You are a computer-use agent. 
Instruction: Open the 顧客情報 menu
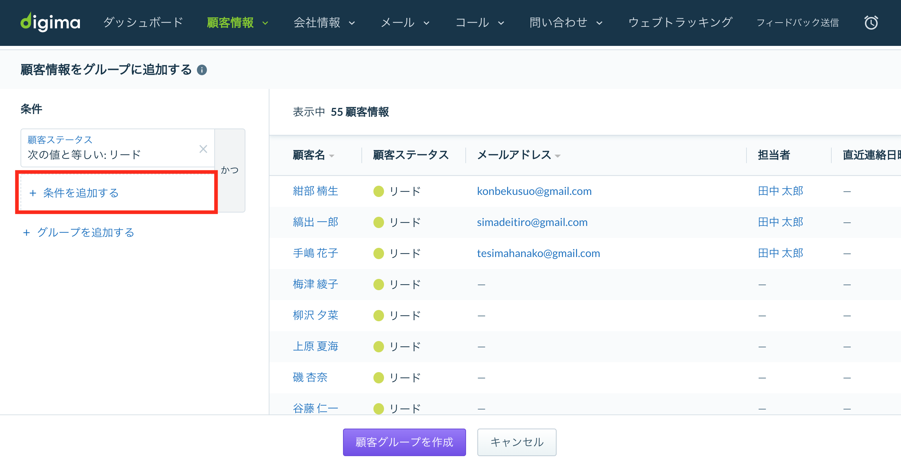click(x=230, y=23)
